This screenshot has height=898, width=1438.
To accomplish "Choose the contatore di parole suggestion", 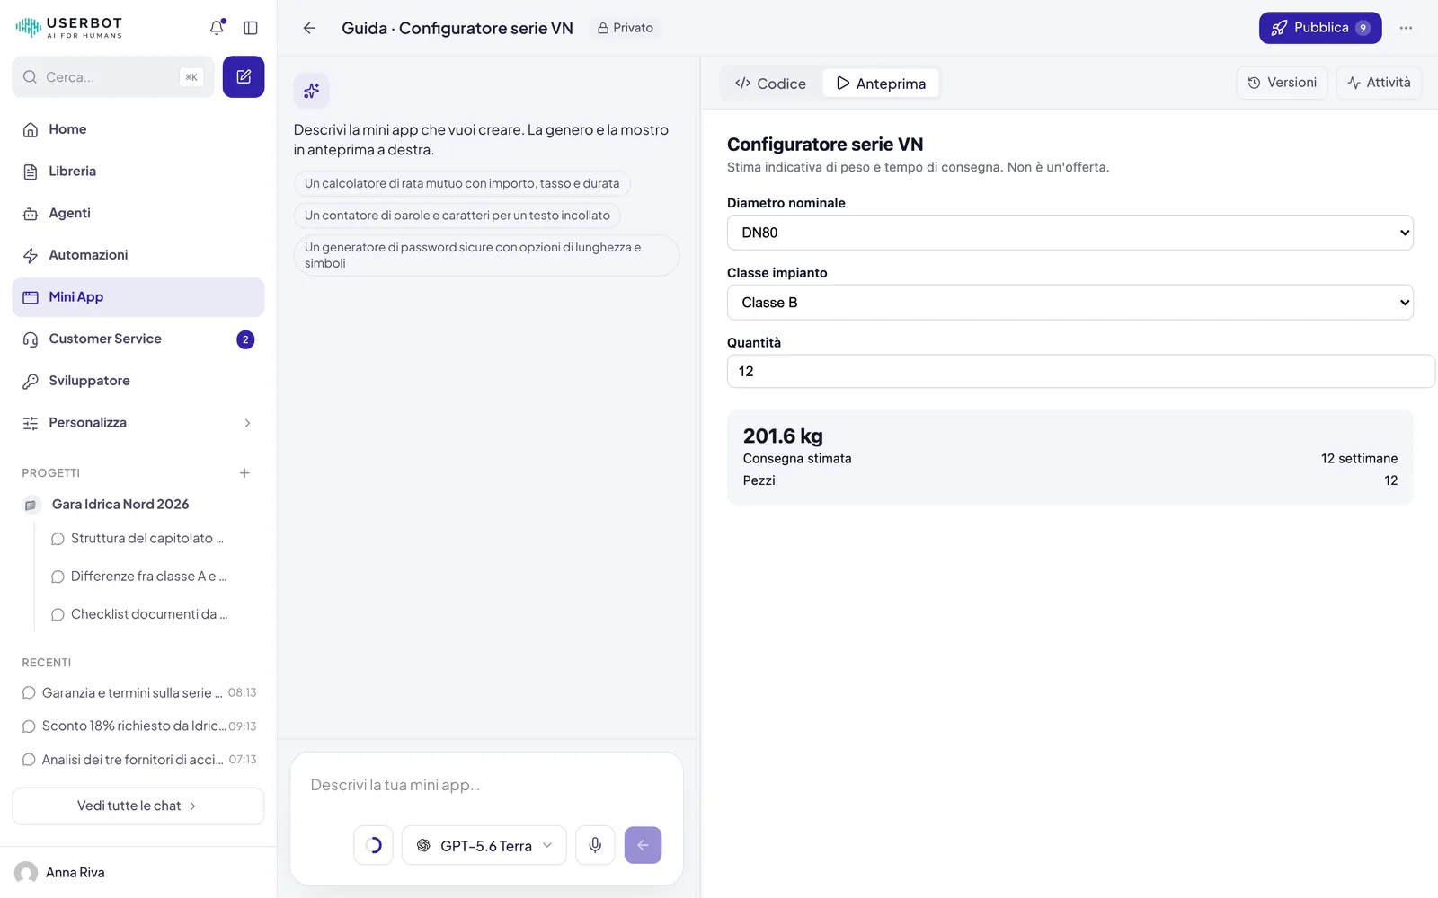I will 457,216.
